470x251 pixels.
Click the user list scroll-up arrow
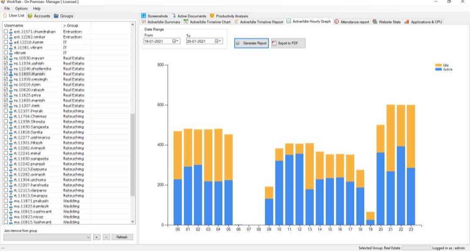132,24
